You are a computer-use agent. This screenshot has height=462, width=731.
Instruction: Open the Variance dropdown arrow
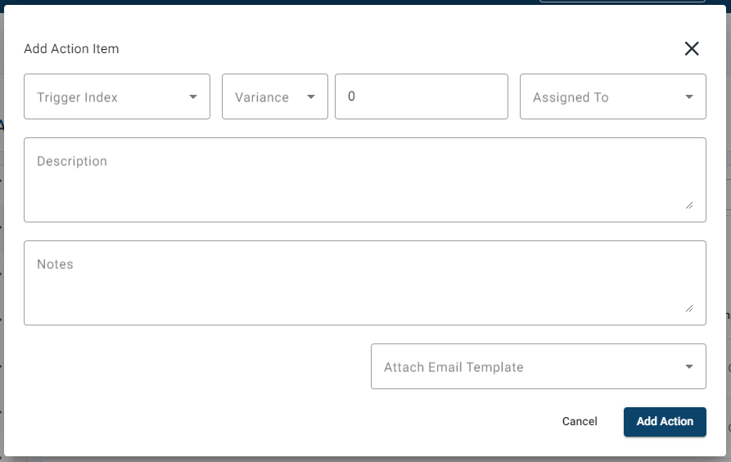click(x=311, y=97)
